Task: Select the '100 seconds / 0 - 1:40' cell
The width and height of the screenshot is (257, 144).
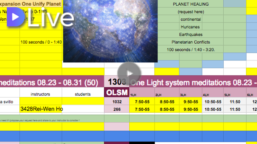Action: 41,42
